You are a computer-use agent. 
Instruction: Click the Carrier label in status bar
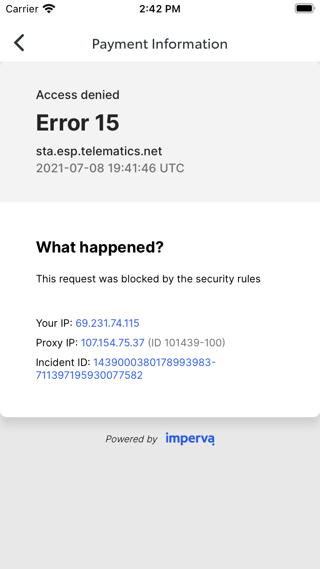(22, 9)
